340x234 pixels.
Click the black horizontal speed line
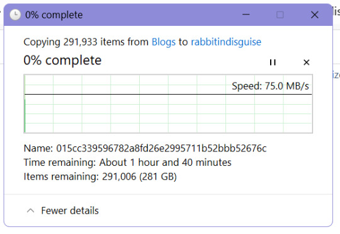168,95
